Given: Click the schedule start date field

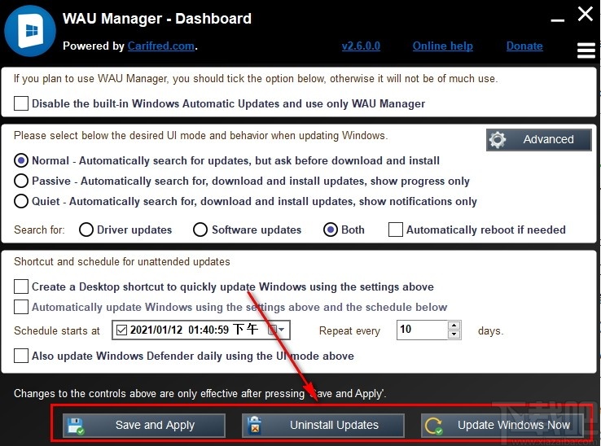Looking at the screenshot, I should coord(201,330).
